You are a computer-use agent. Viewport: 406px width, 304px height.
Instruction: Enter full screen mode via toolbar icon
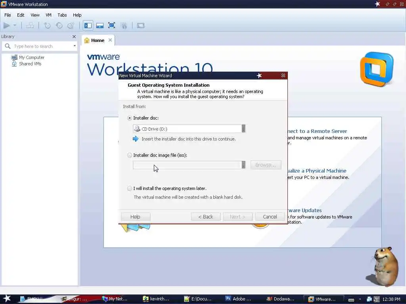[111, 25]
